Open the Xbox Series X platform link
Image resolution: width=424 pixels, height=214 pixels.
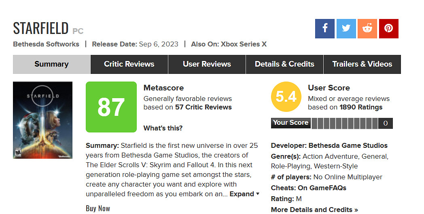pyautogui.click(x=244, y=44)
